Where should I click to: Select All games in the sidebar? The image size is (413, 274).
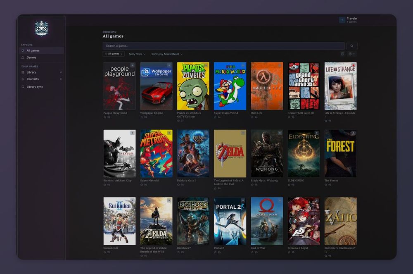click(42, 50)
